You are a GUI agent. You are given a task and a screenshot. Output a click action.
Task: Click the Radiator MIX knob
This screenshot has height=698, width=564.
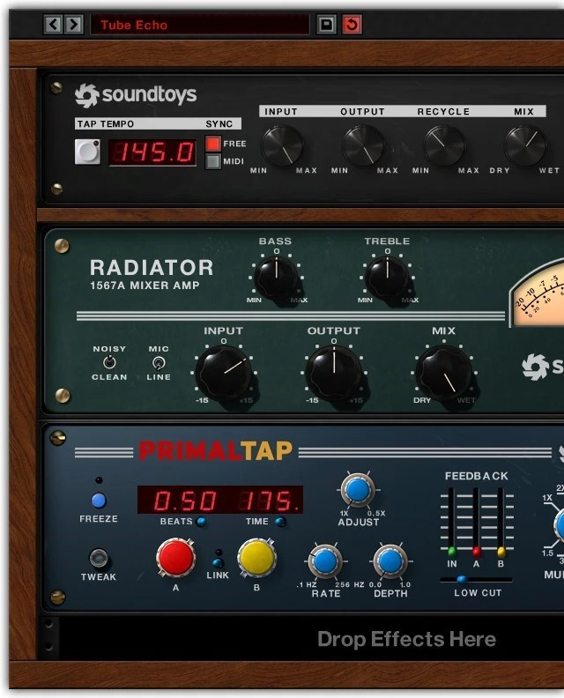(x=444, y=373)
